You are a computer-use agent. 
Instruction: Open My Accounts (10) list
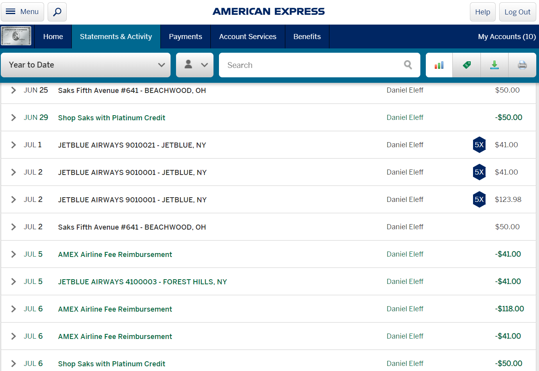(507, 37)
